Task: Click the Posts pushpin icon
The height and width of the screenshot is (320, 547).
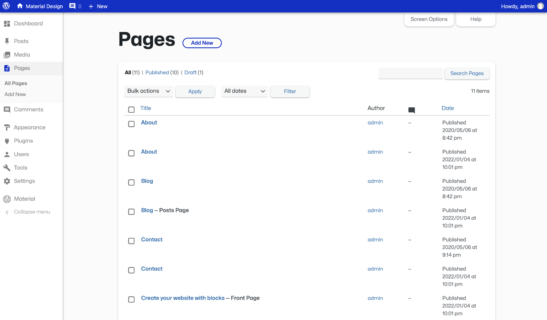Action: coord(7,41)
